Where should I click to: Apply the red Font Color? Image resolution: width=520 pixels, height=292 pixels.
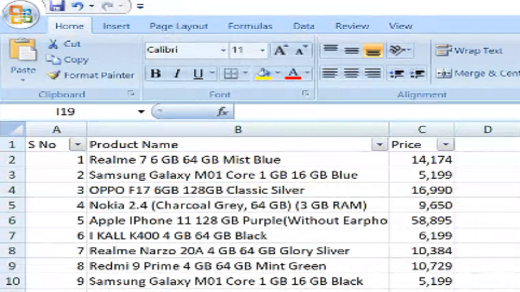293,74
